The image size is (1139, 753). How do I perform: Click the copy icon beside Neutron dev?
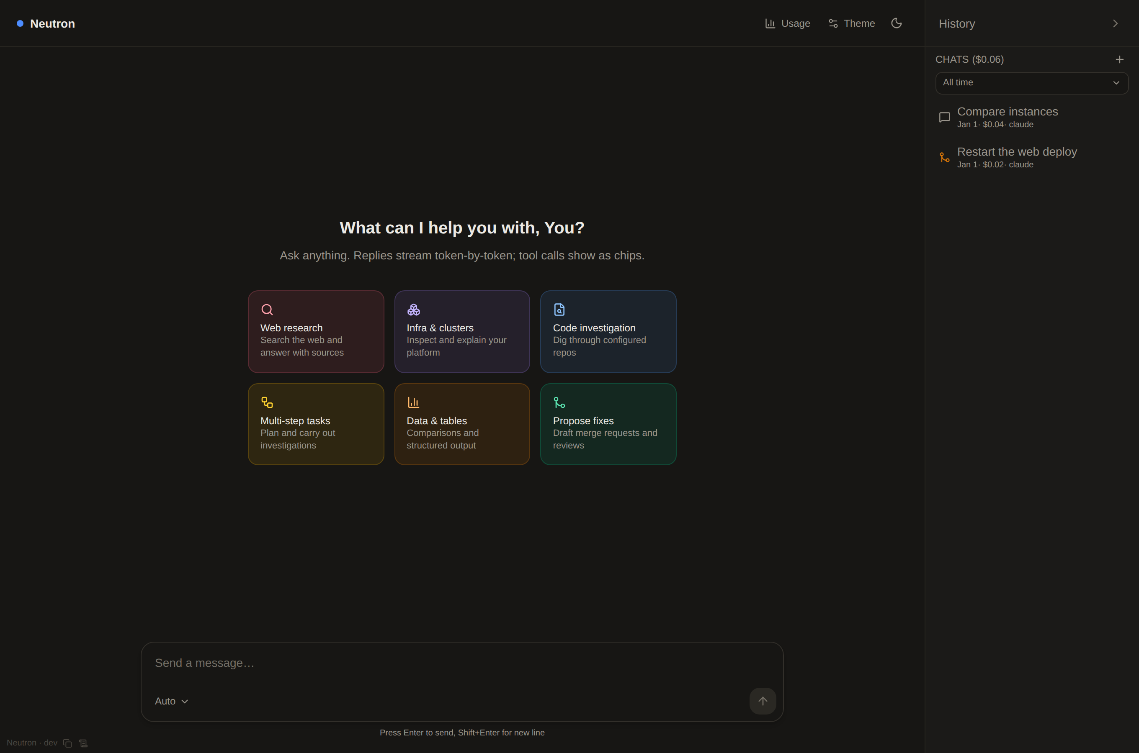(x=67, y=743)
